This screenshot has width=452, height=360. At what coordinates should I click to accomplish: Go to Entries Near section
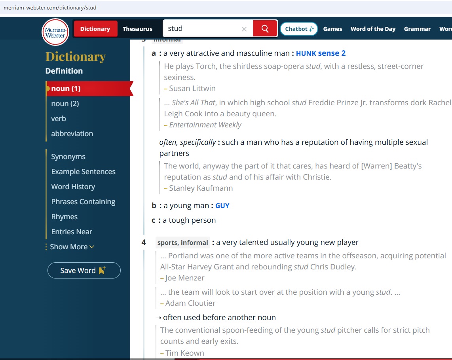(x=72, y=231)
